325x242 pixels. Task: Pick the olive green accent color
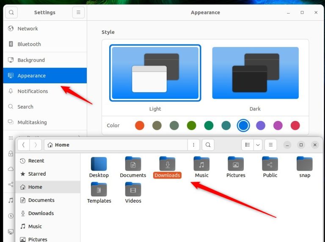(x=192, y=126)
